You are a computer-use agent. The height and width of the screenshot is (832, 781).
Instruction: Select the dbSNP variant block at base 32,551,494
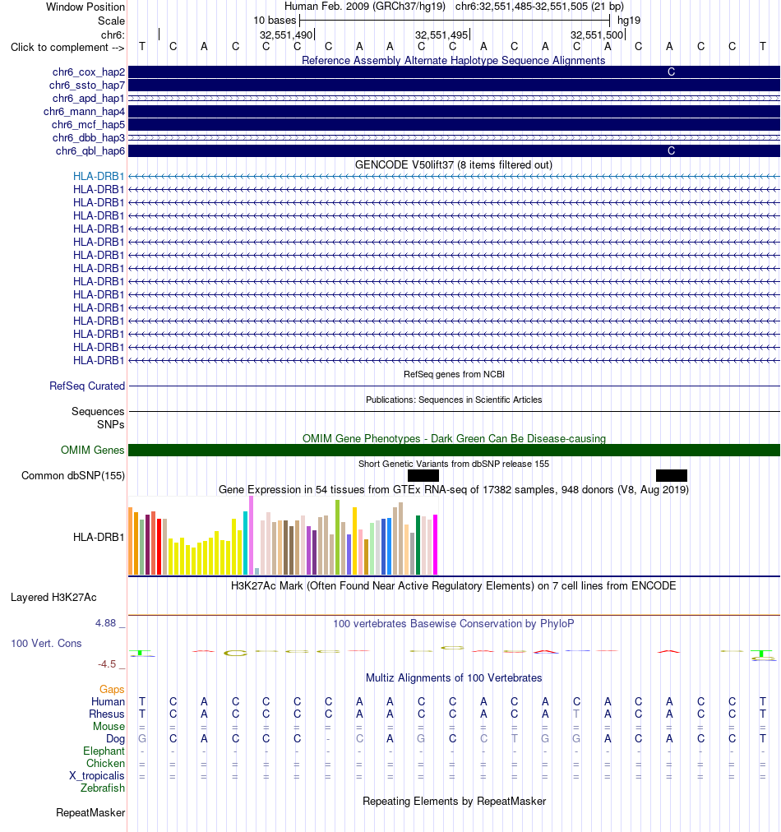coord(423,475)
